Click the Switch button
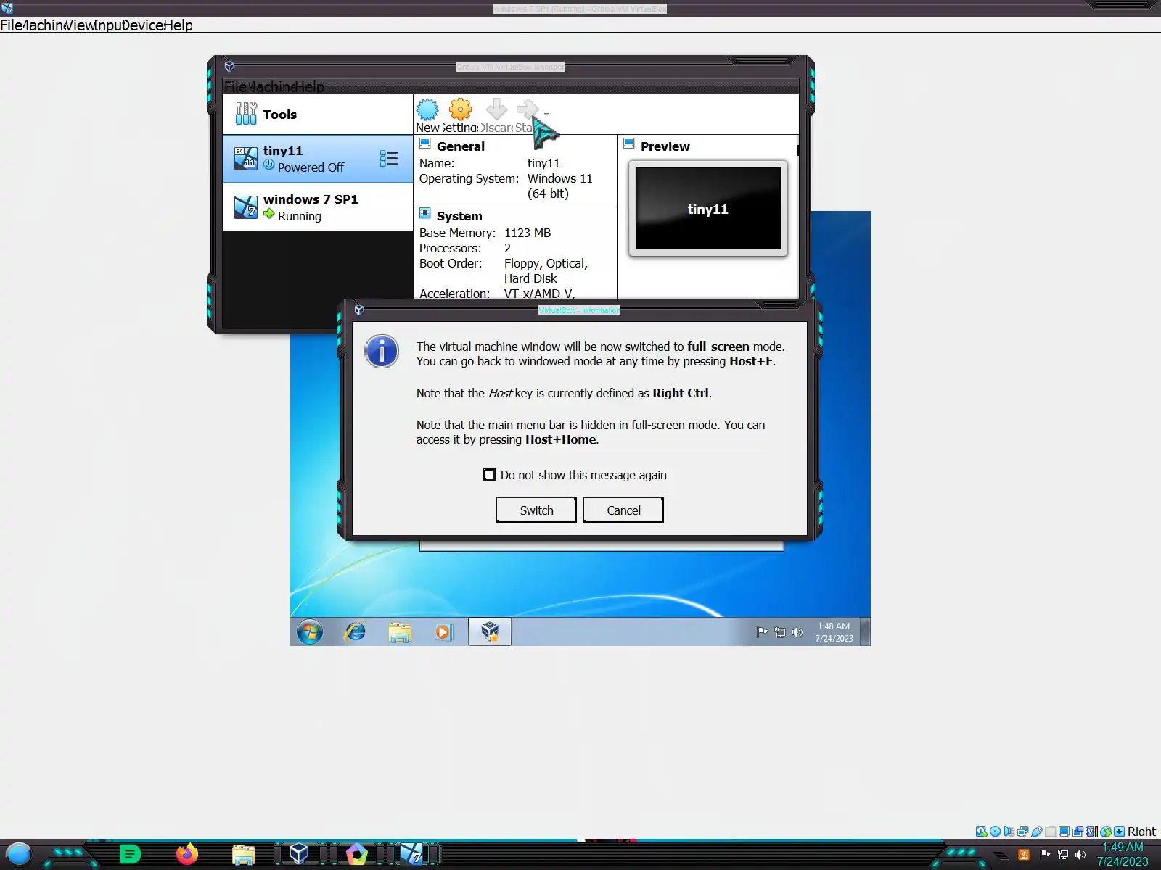 click(x=536, y=510)
